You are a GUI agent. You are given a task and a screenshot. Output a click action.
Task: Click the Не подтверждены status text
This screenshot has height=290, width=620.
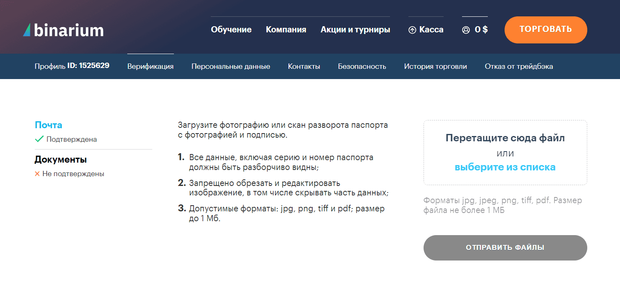(x=73, y=174)
